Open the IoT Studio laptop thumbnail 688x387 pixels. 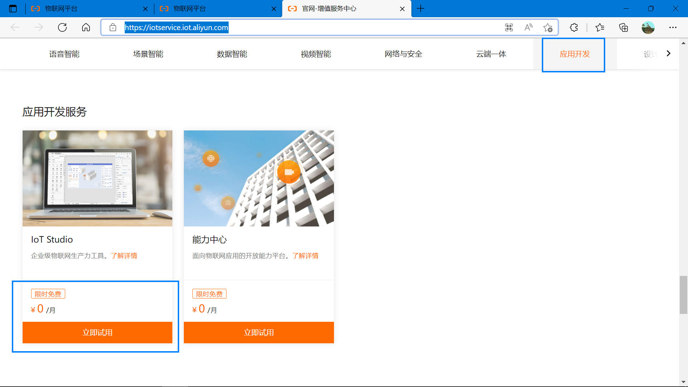click(x=97, y=178)
